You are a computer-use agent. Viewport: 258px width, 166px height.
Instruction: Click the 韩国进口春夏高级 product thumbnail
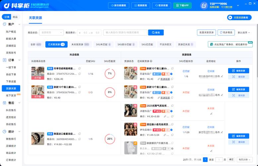38,138
